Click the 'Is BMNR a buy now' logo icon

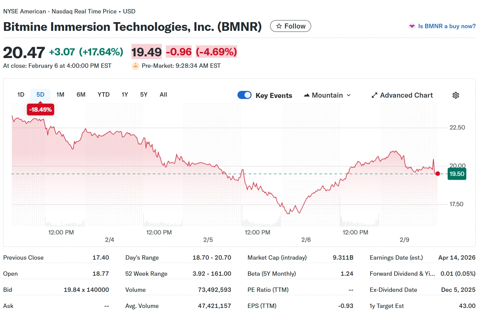pyautogui.click(x=412, y=26)
